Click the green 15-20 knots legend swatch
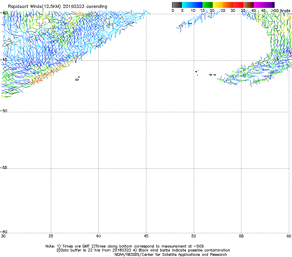The image size is (292, 257). [x=208, y=5]
